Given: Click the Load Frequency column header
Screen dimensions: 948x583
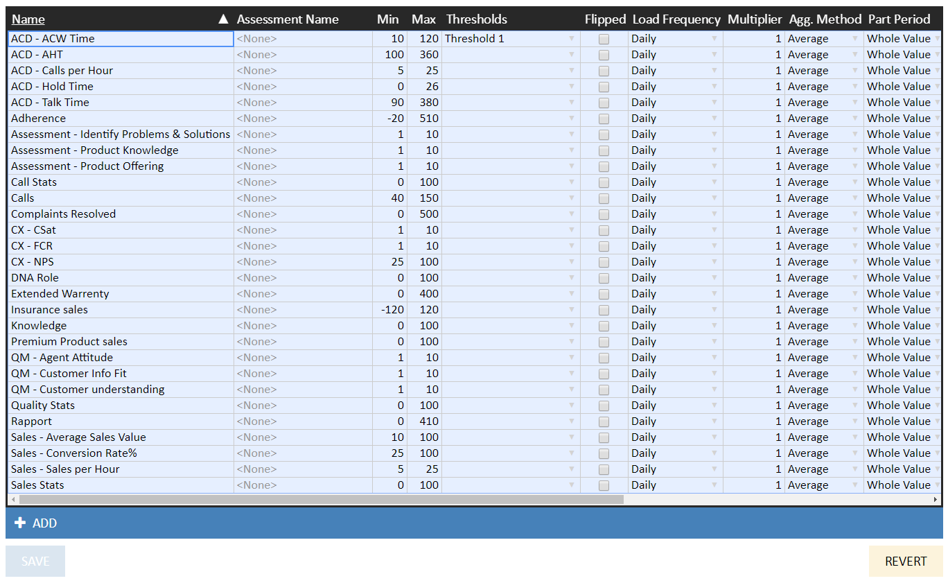Looking at the screenshot, I should [676, 19].
